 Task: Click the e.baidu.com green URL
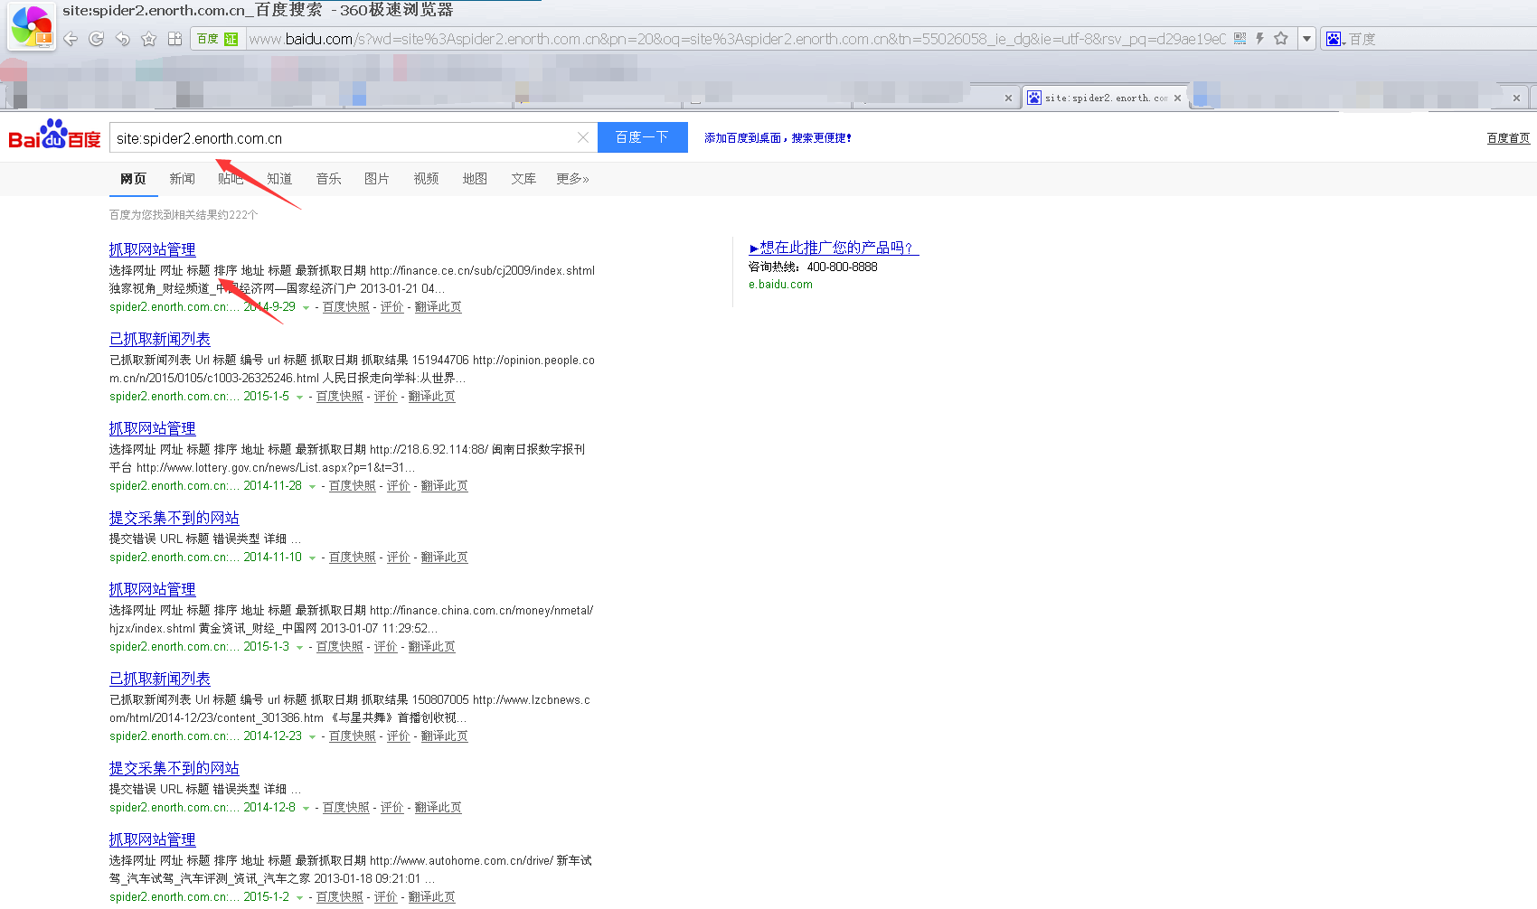click(x=780, y=285)
